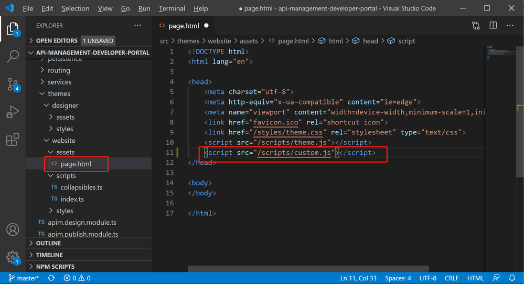Split the editor to the right

coord(493,25)
